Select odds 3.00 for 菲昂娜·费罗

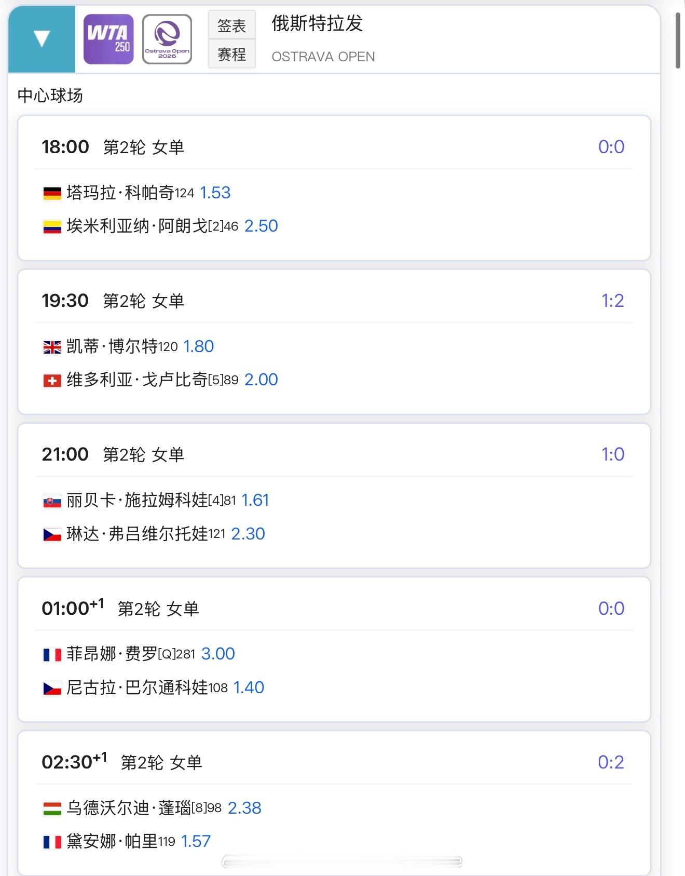coord(218,654)
